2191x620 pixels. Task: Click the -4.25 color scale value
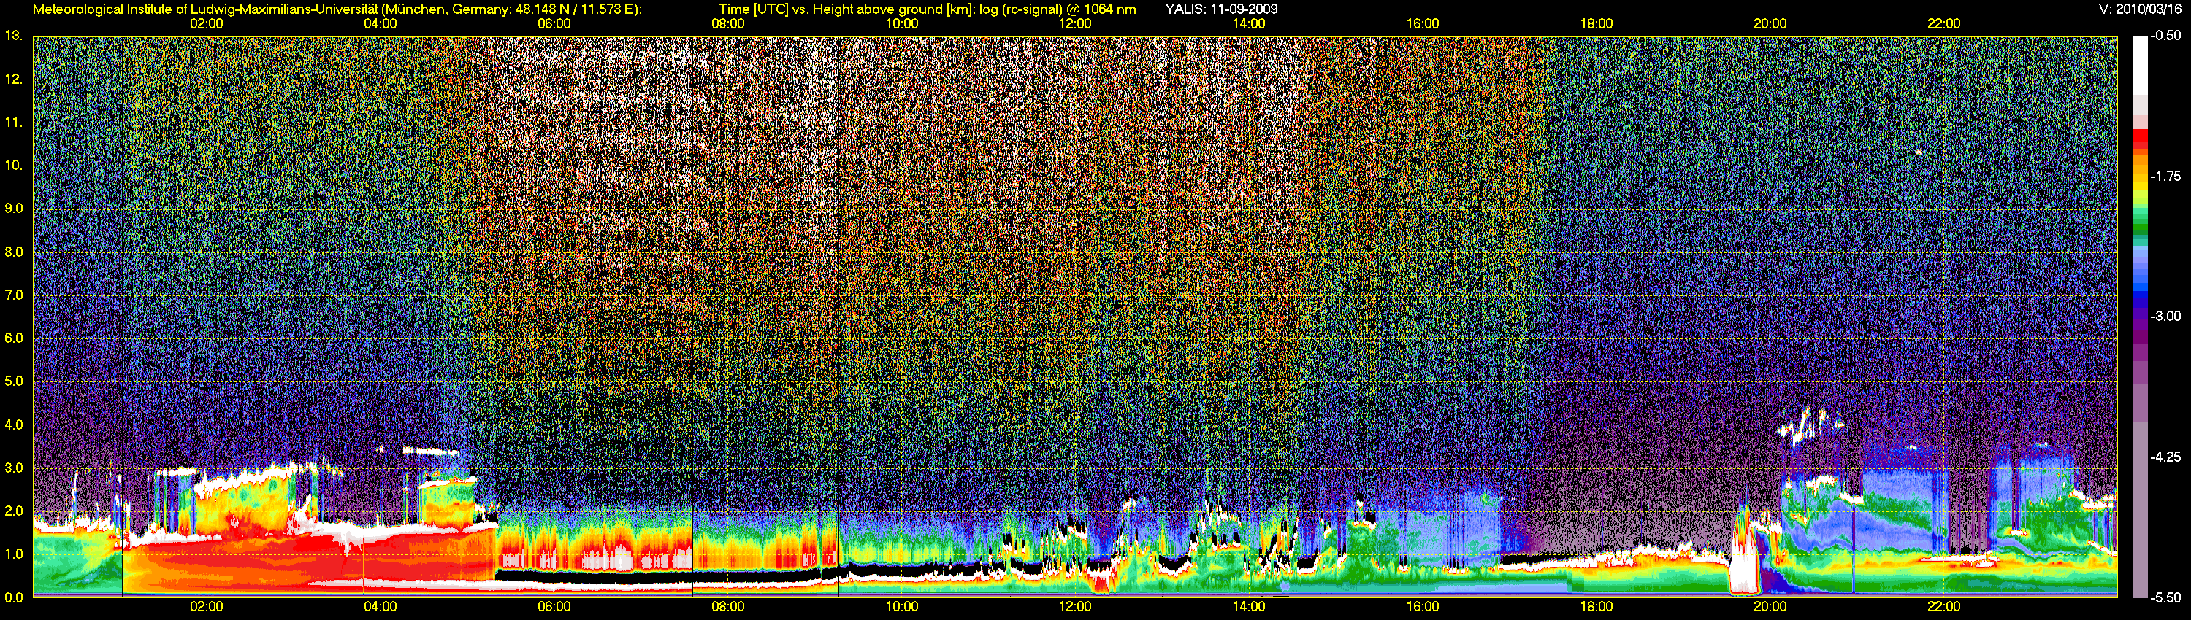click(2165, 457)
